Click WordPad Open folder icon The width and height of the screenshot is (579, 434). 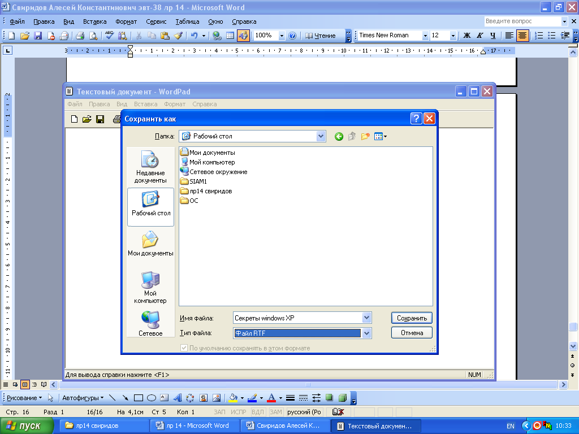point(87,119)
